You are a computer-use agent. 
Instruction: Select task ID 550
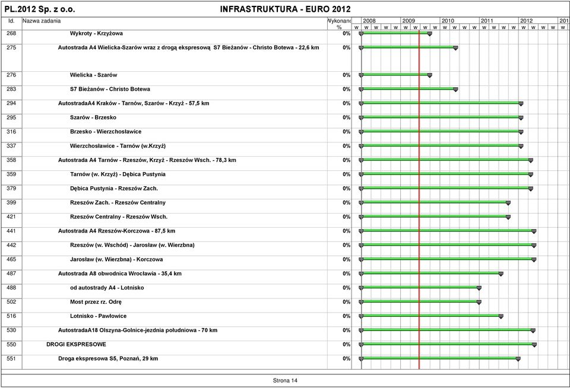click(11, 345)
